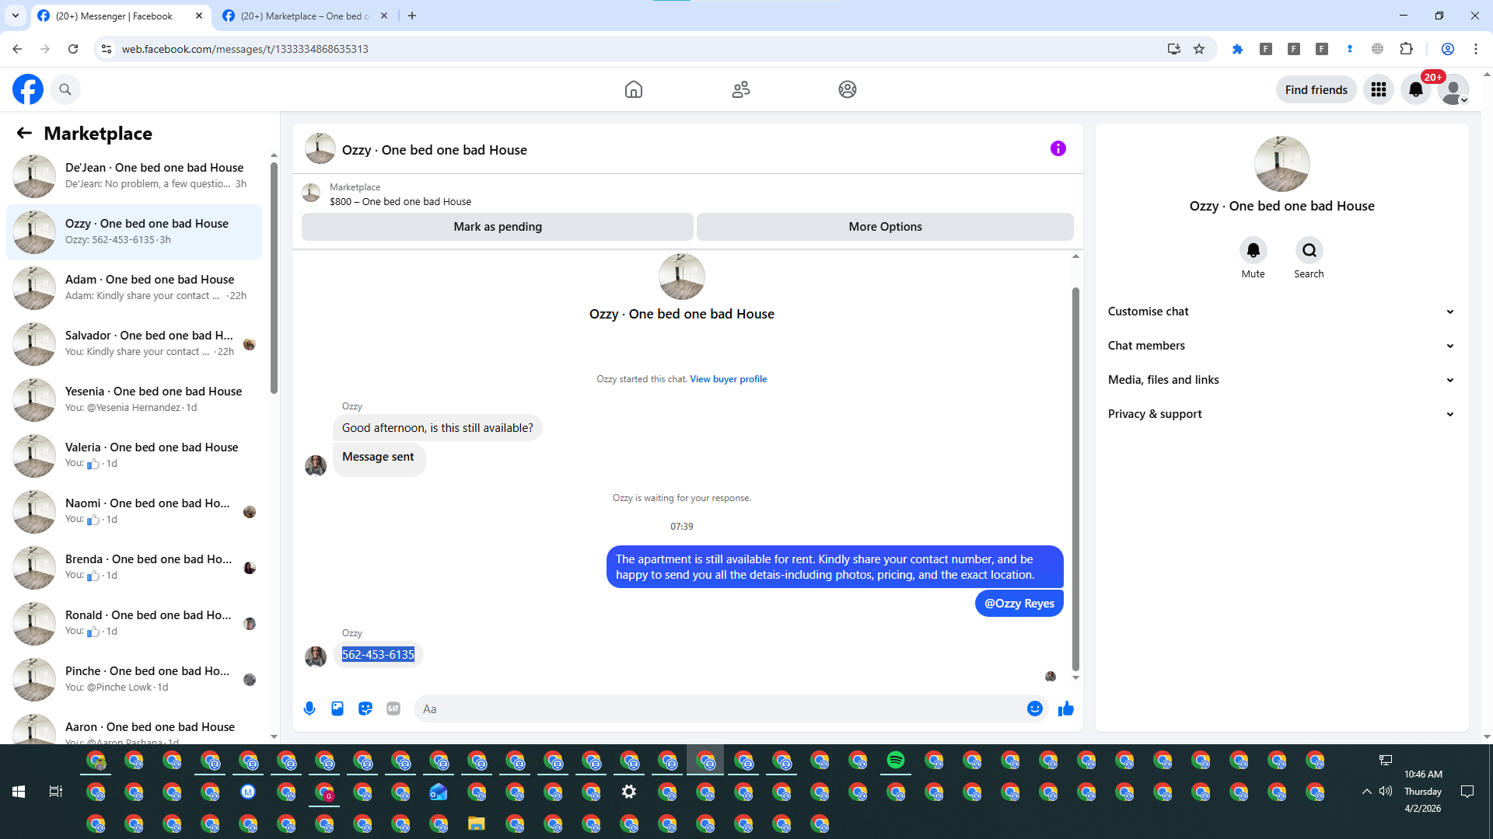
Task: Open conversation information purple icon
Action: tap(1058, 148)
